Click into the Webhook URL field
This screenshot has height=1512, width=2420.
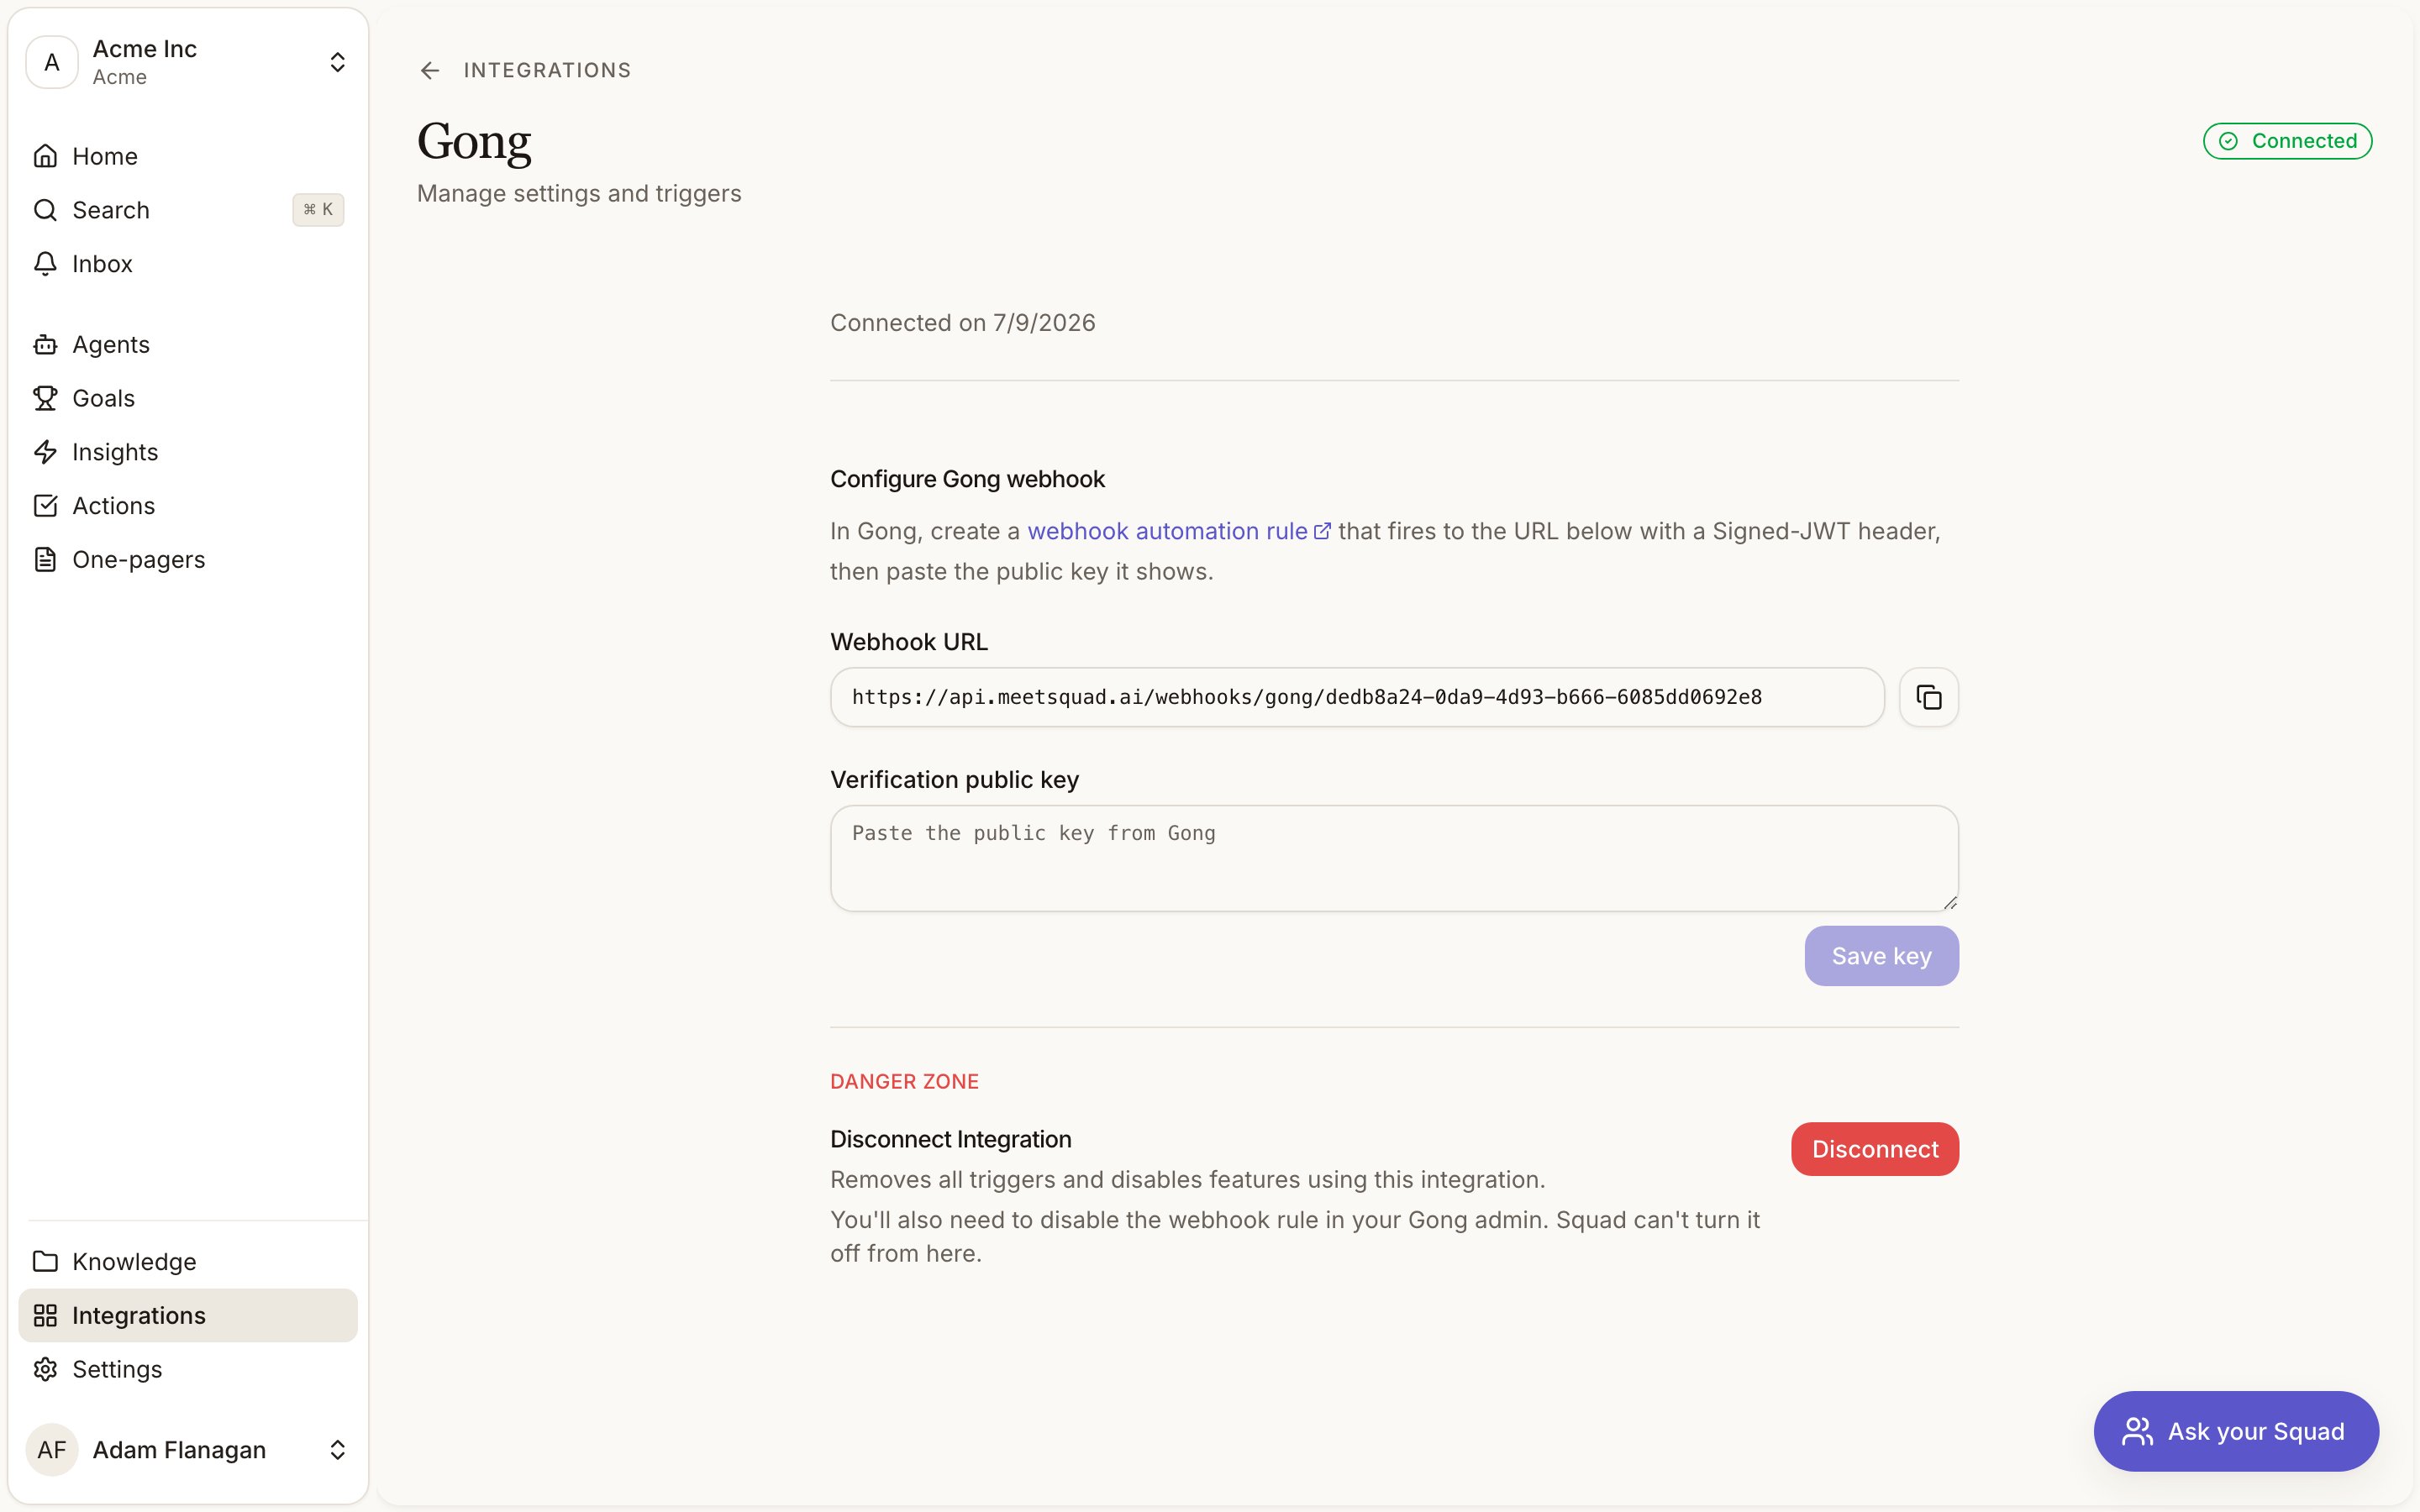[x=1357, y=697]
